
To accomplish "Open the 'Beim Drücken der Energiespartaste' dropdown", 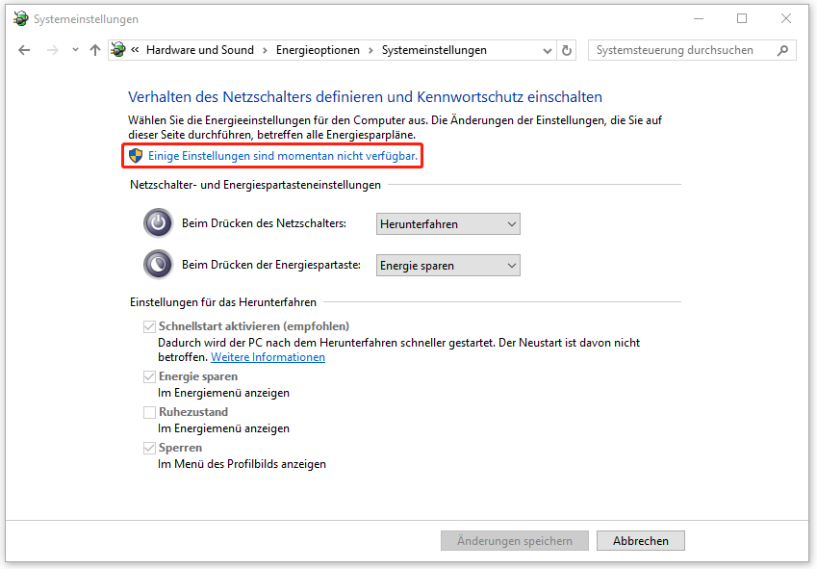I will pyautogui.click(x=447, y=264).
